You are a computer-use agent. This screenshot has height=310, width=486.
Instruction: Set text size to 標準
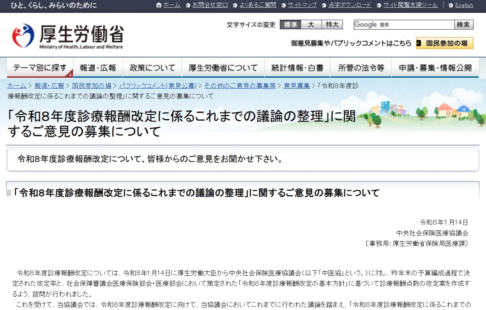pyautogui.click(x=290, y=25)
